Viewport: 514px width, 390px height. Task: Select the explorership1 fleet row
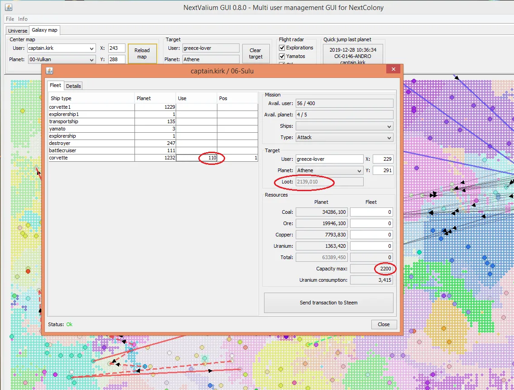tap(153, 114)
